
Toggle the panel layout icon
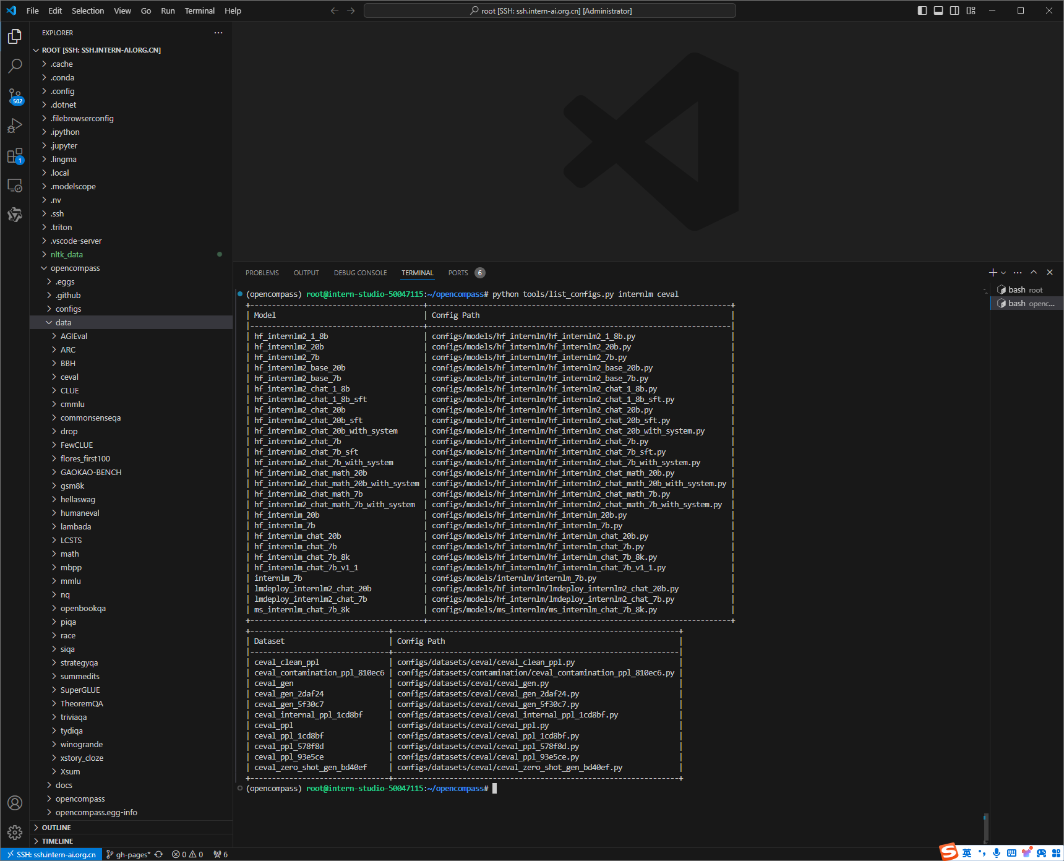pyautogui.click(x=938, y=11)
